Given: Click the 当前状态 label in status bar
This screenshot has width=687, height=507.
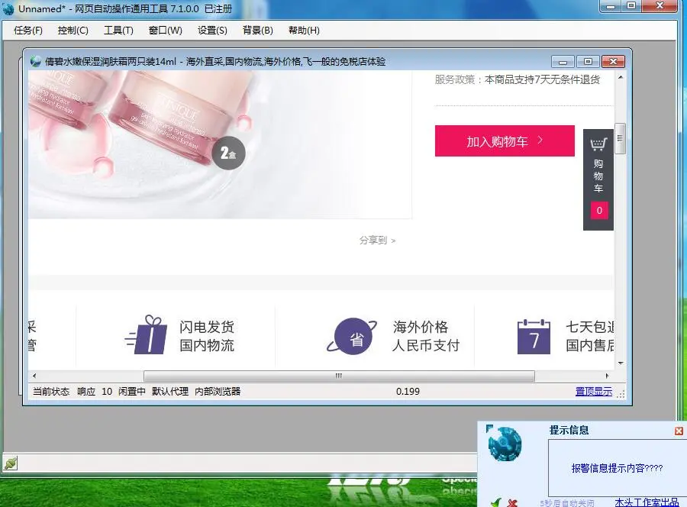Looking at the screenshot, I should (x=51, y=391).
